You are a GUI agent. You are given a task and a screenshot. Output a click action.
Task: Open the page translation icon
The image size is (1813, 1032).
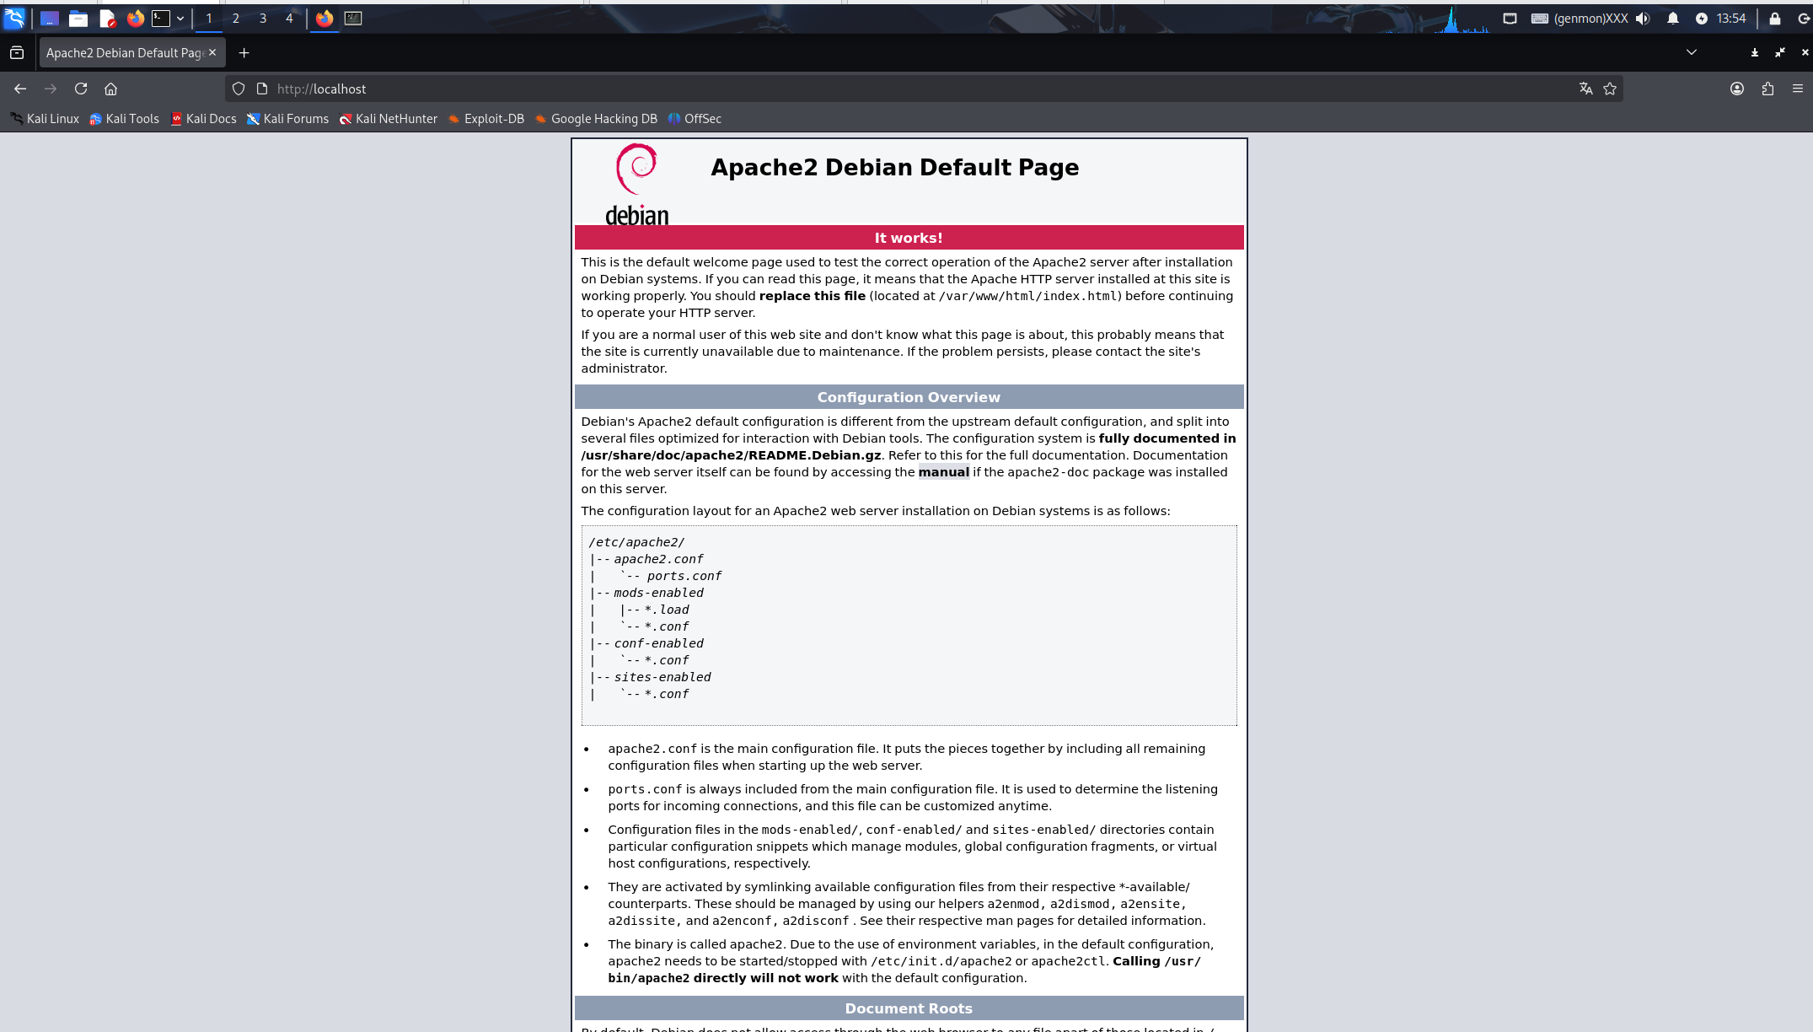pyautogui.click(x=1585, y=89)
